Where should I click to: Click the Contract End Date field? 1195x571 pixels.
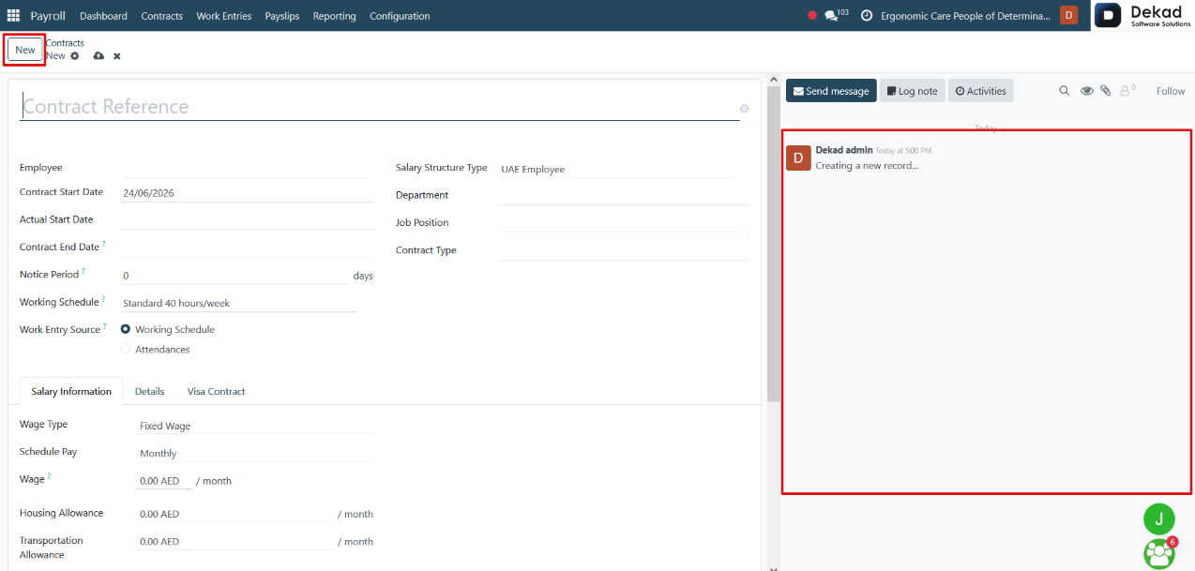(x=247, y=247)
